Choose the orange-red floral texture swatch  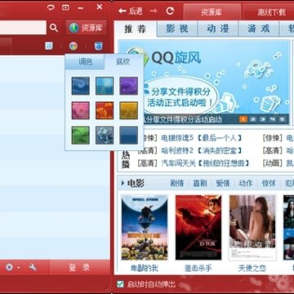point(105,110)
